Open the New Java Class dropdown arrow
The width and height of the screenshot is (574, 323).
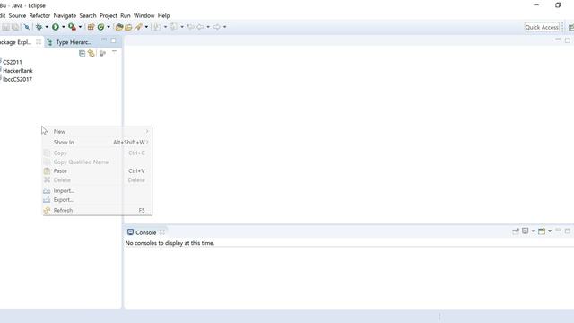109,27
